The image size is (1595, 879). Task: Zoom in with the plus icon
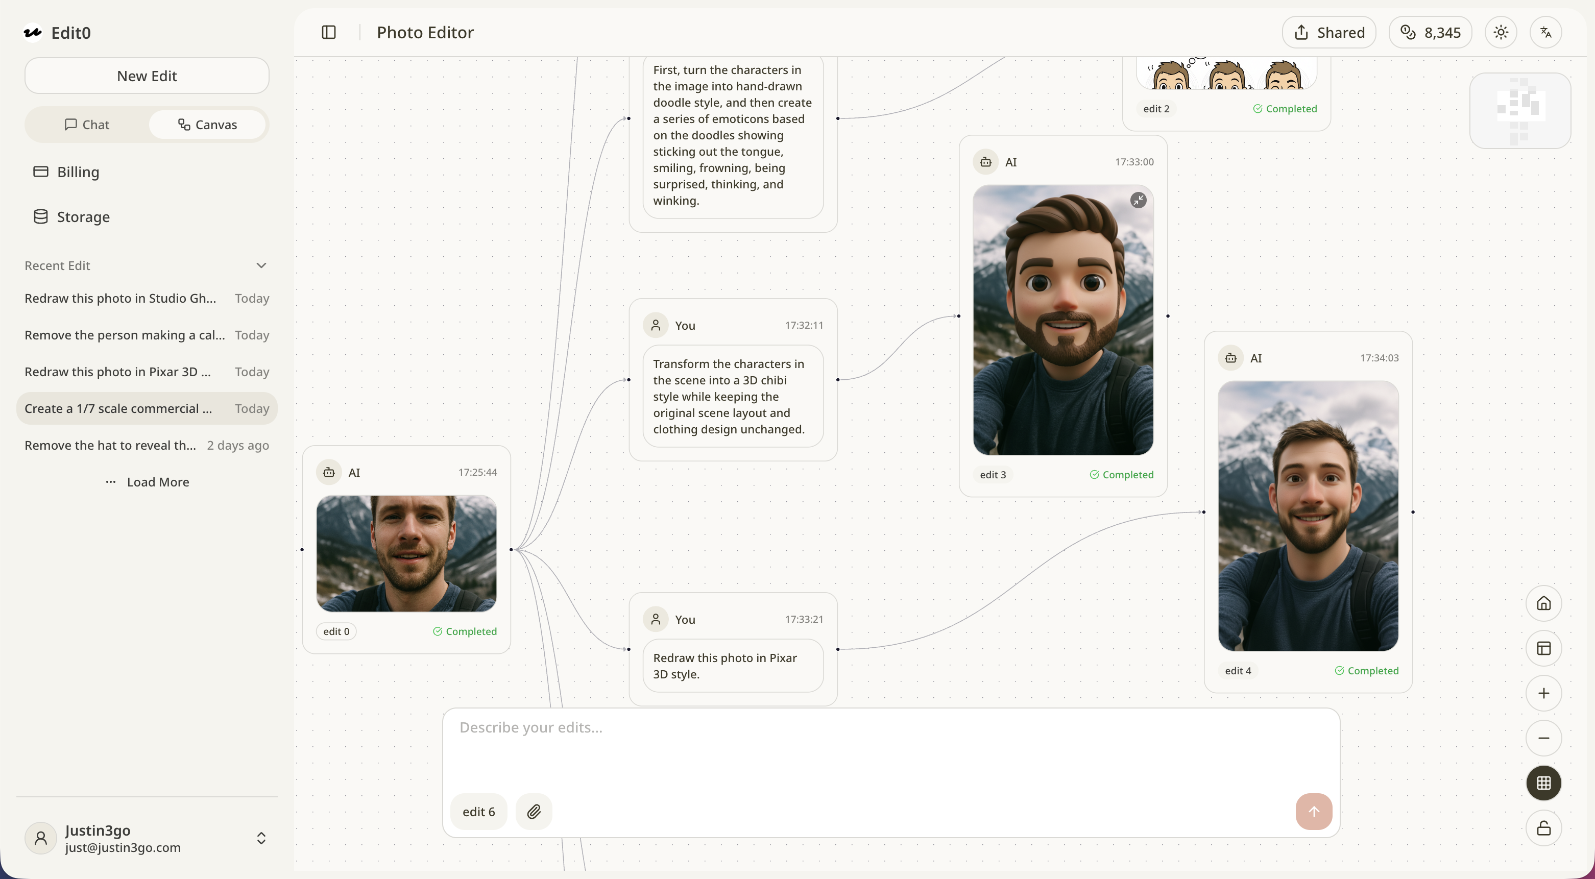tap(1543, 693)
